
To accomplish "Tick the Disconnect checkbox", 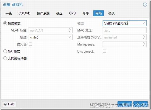I will point(104,51).
